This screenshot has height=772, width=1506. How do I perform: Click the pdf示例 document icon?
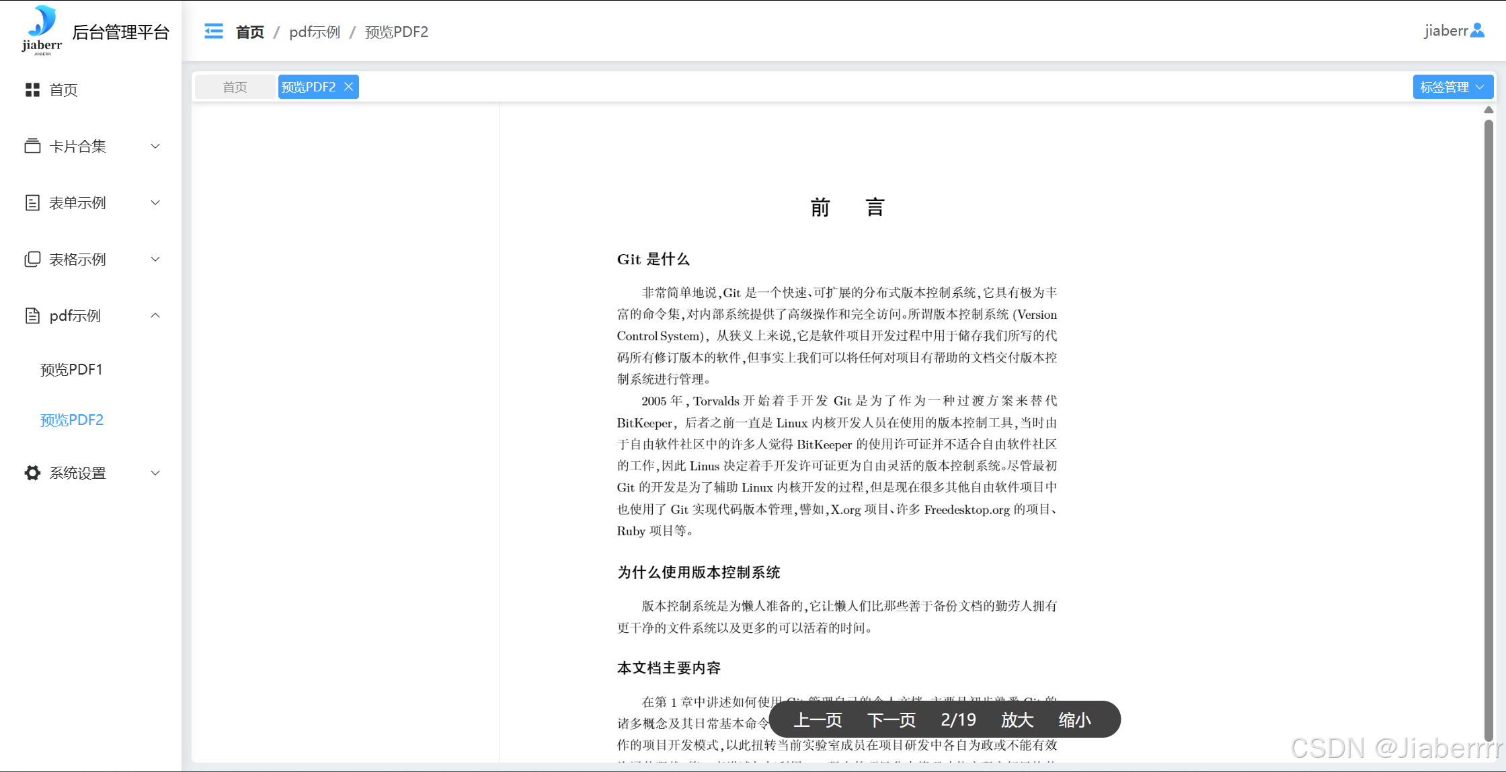pos(32,315)
